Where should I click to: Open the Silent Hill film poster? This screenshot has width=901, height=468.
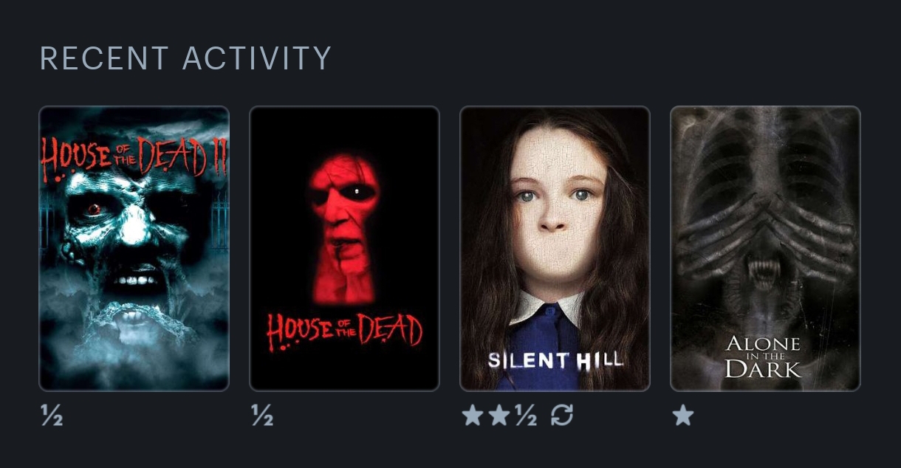tap(555, 249)
